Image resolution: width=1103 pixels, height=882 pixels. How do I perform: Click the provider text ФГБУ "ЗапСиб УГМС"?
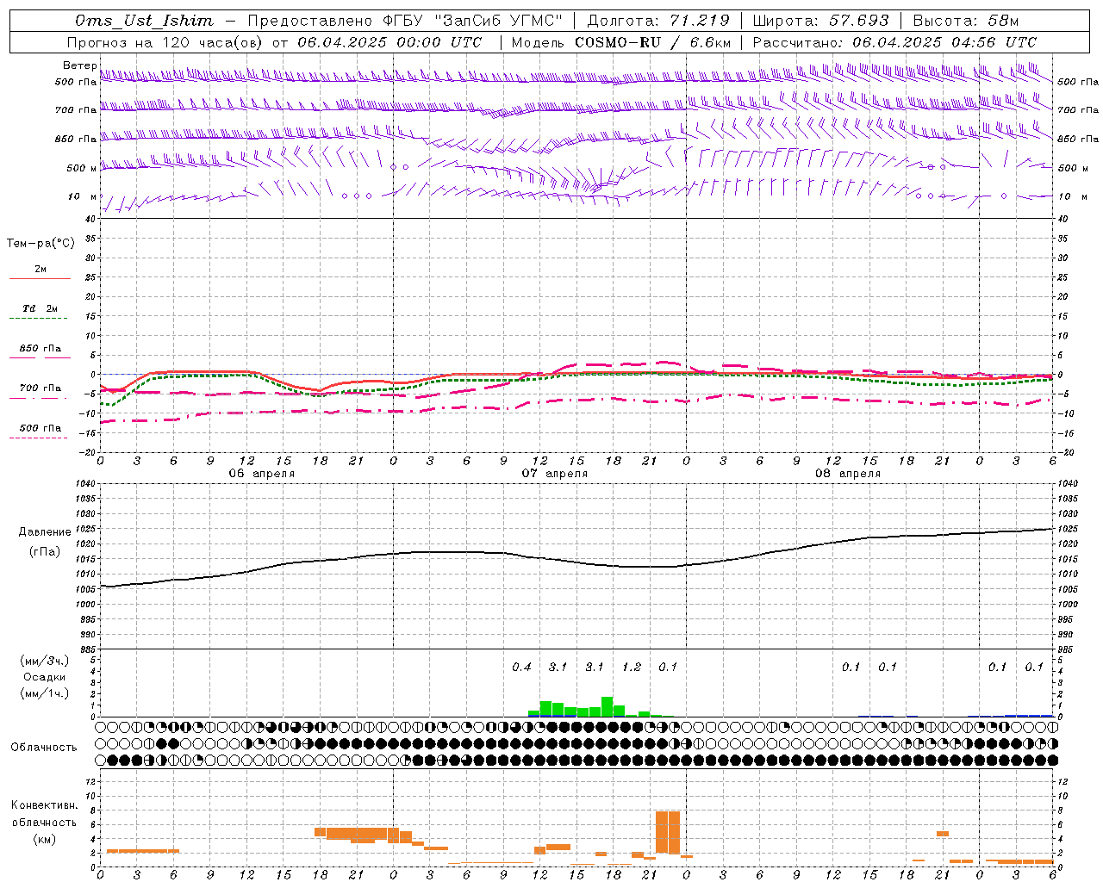[x=472, y=21]
